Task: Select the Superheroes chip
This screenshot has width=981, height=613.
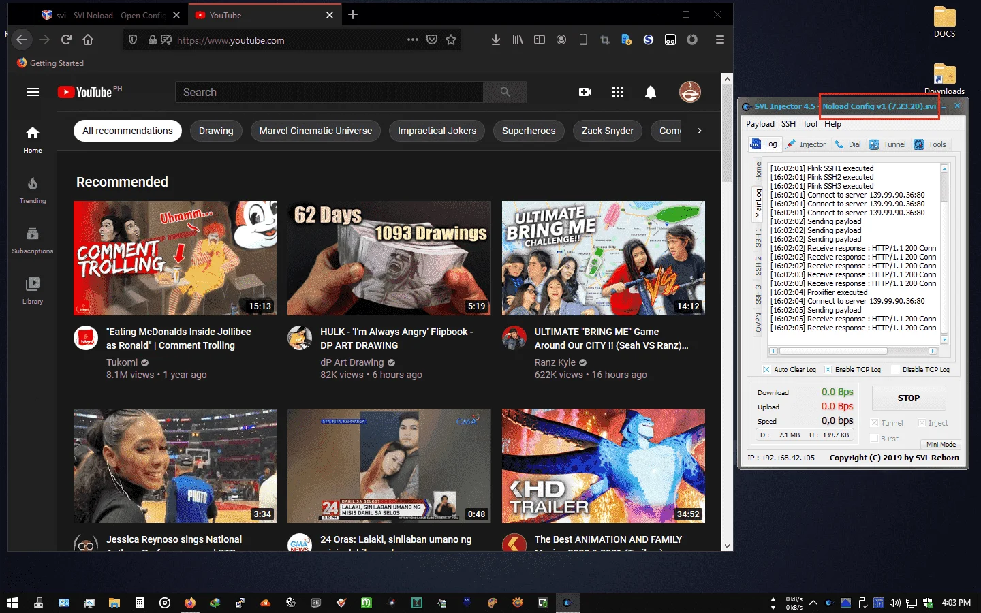Action: point(529,131)
